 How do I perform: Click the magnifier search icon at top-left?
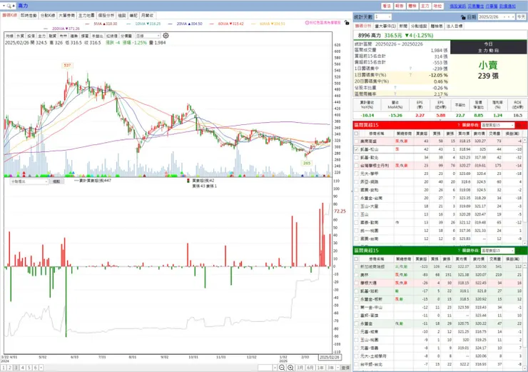[9, 6]
